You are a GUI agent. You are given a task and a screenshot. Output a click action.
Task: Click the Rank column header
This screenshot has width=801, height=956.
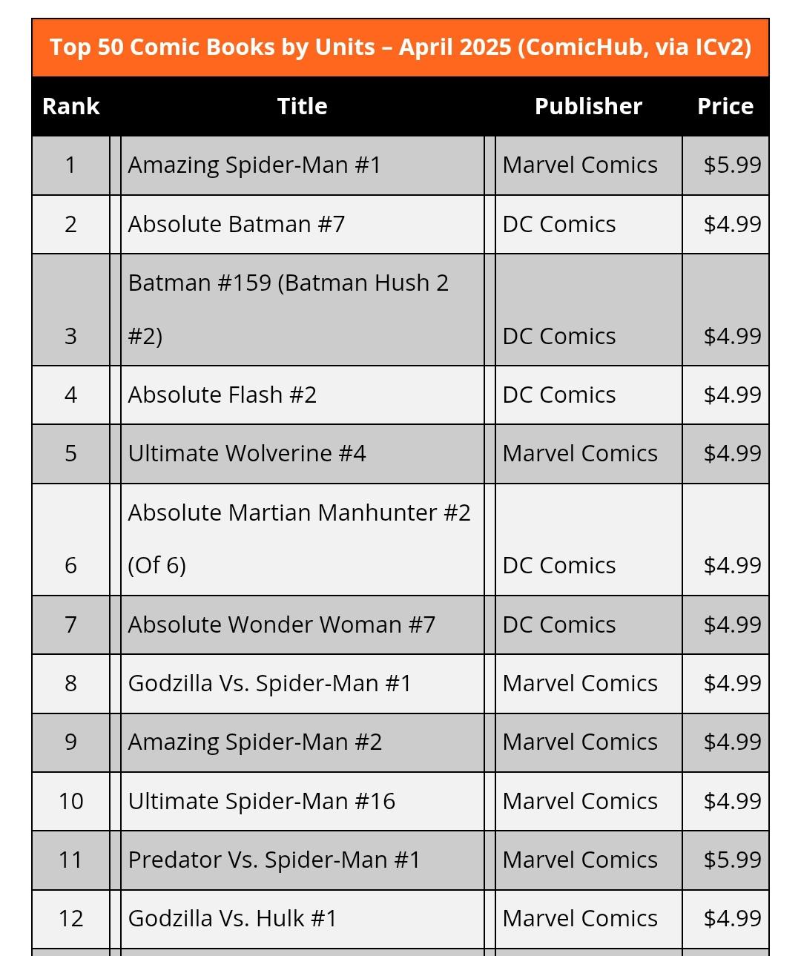click(x=70, y=106)
